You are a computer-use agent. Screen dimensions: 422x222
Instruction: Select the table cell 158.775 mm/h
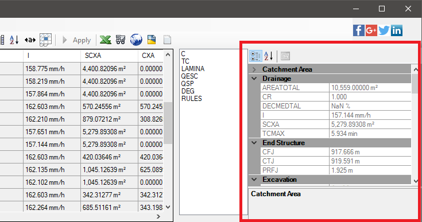(52, 69)
